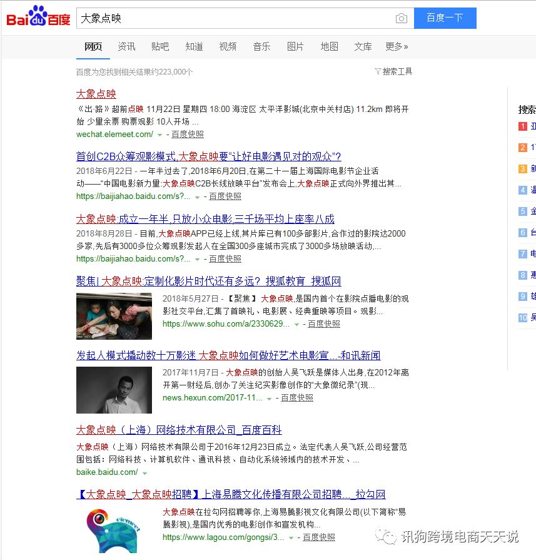Switch to the 资讯 tab

126,46
